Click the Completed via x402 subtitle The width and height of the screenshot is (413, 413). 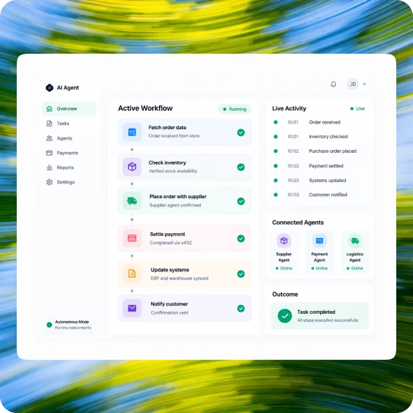tap(171, 243)
